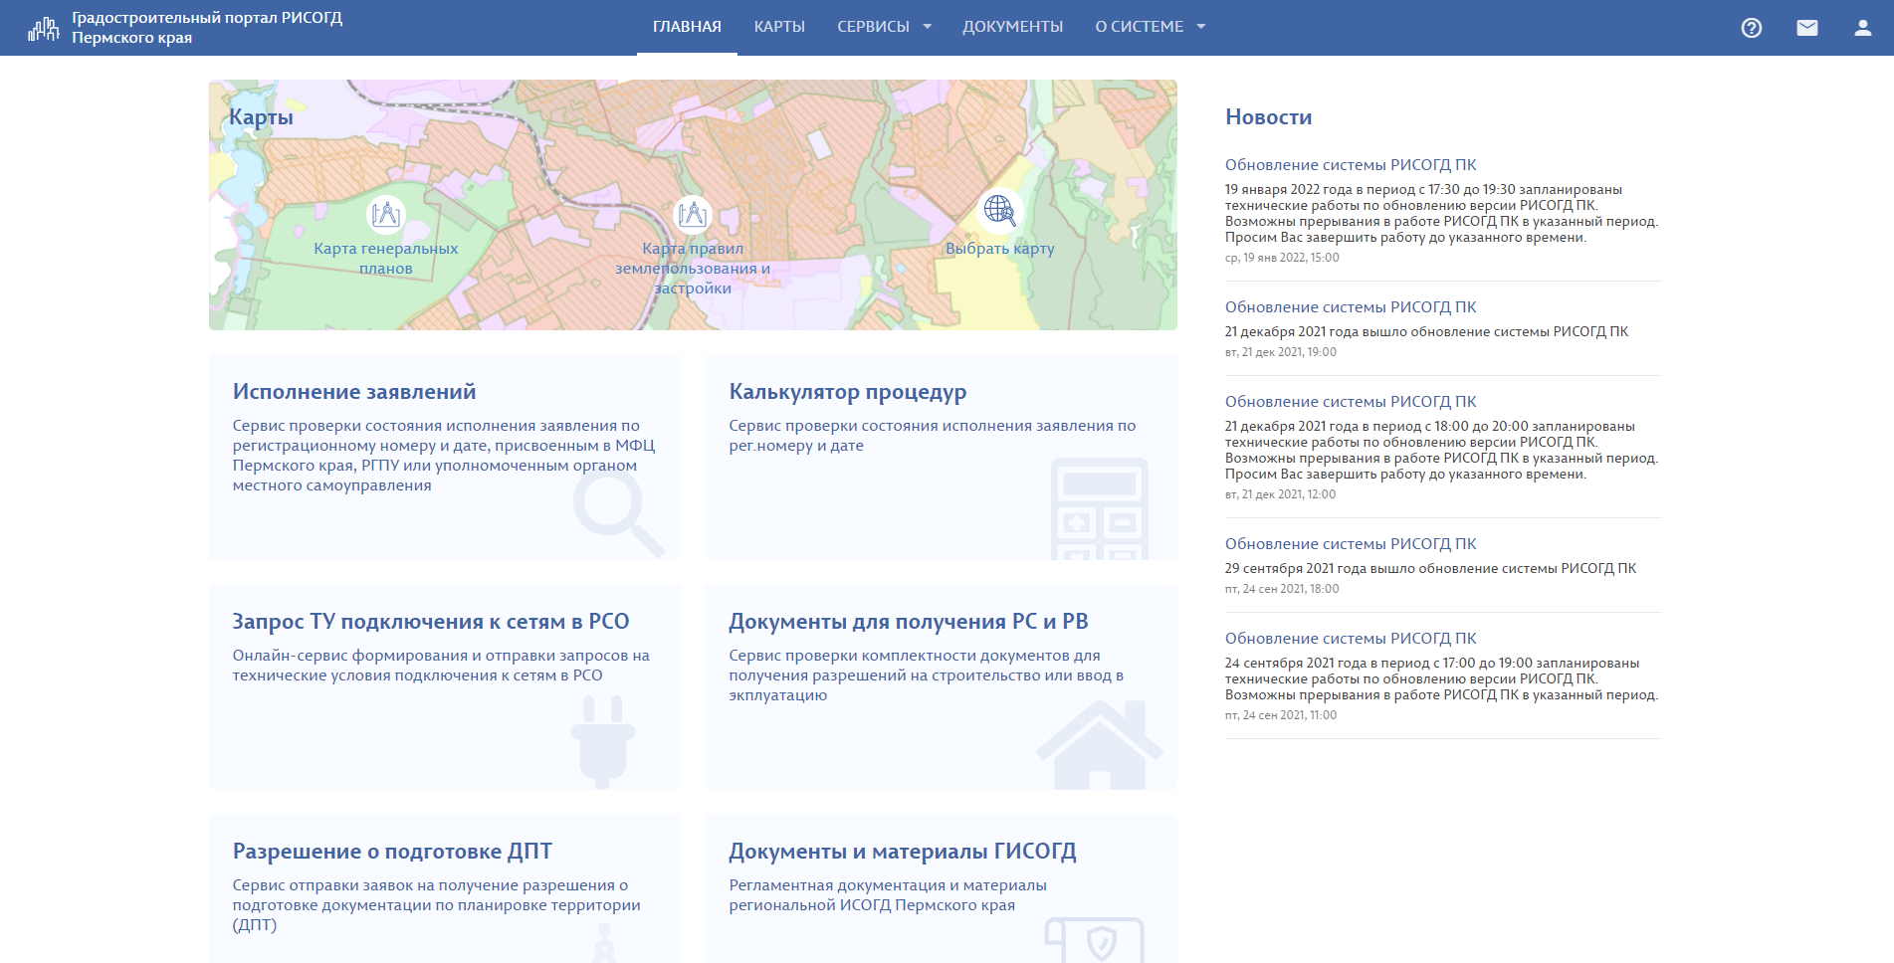Expand the СЕРВИСЫ dropdown menu

pos(884,27)
